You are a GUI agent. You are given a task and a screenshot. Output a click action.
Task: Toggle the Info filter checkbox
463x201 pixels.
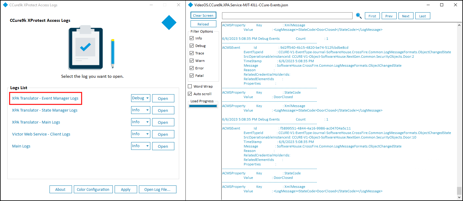click(x=192, y=38)
